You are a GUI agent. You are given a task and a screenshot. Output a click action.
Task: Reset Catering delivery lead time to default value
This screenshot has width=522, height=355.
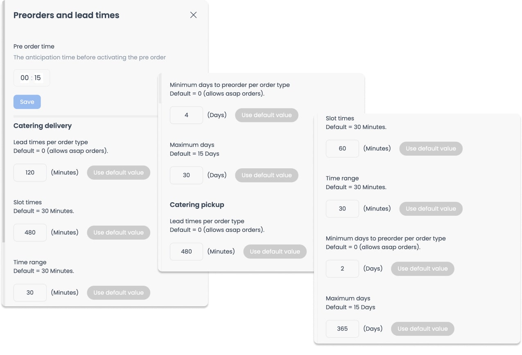pyautogui.click(x=118, y=172)
